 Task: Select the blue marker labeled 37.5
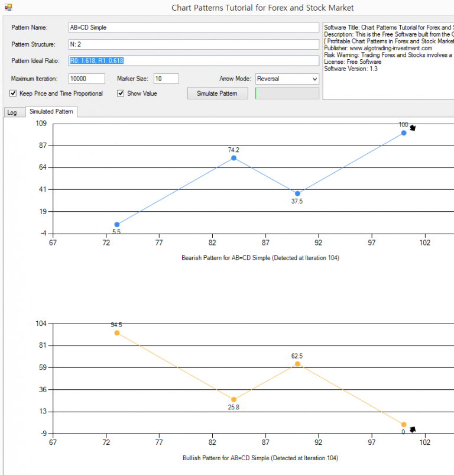click(x=297, y=193)
